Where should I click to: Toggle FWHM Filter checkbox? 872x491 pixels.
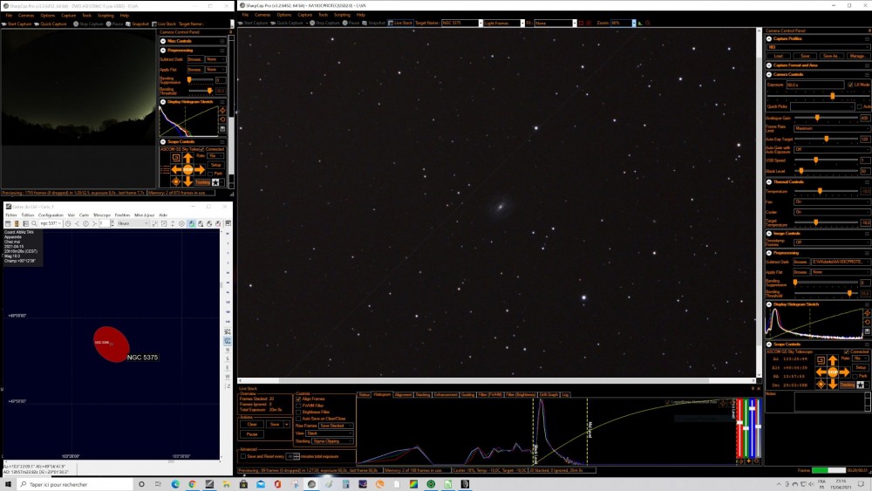(x=298, y=406)
